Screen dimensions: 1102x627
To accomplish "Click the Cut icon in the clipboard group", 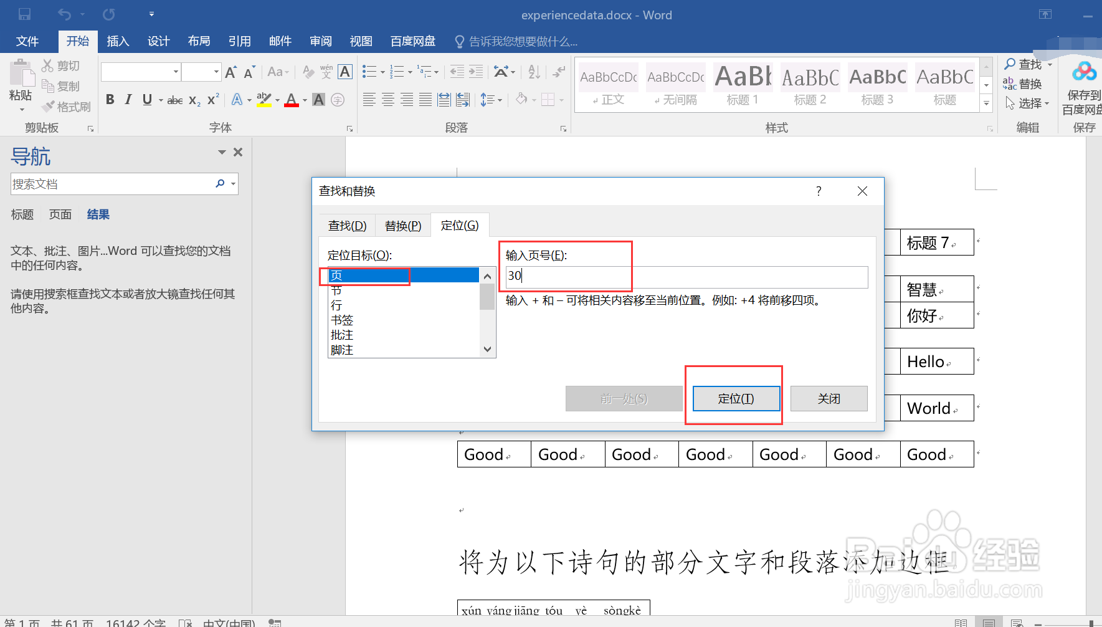I will coord(47,65).
